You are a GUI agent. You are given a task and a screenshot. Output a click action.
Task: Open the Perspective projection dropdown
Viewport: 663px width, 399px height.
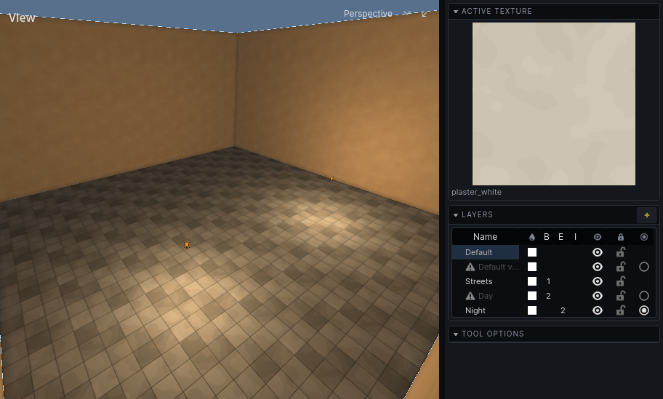click(x=377, y=14)
